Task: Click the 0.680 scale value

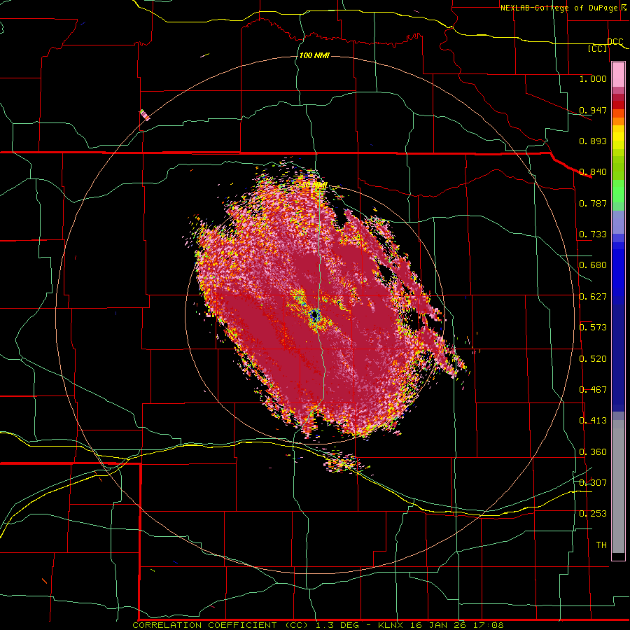Action: [x=593, y=265]
